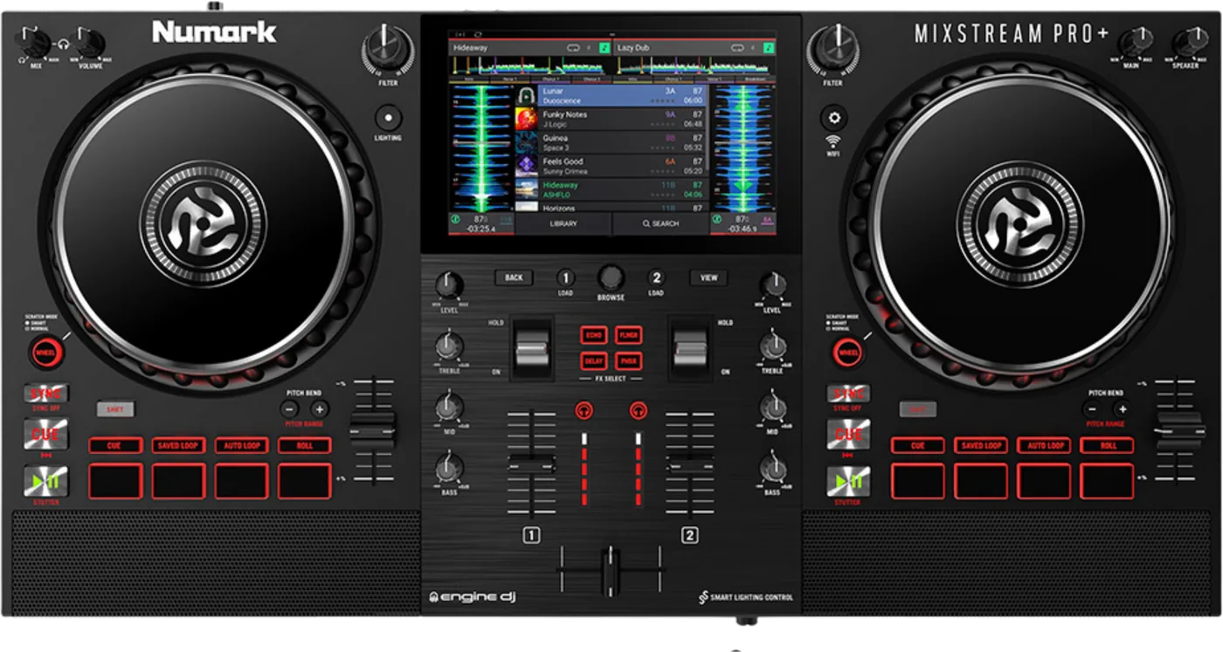Hit the right deck CUE transport button
Image resolution: width=1223 pixels, height=652 pixels.
point(848,435)
